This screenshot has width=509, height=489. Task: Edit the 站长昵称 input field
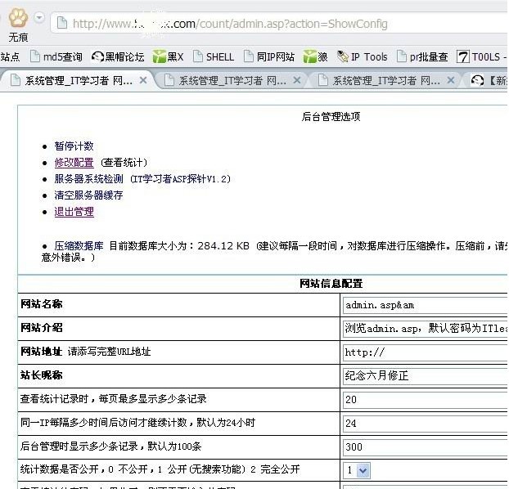pyautogui.click(x=426, y=376)
